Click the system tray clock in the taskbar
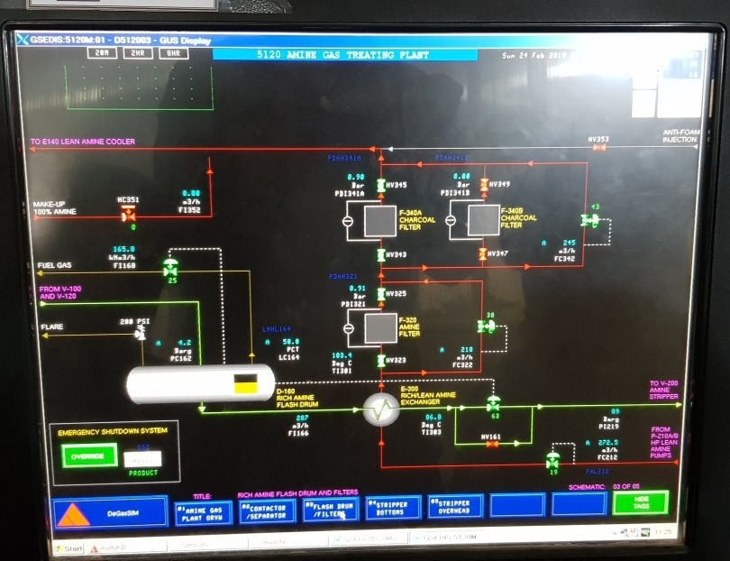 click(663, 532)
